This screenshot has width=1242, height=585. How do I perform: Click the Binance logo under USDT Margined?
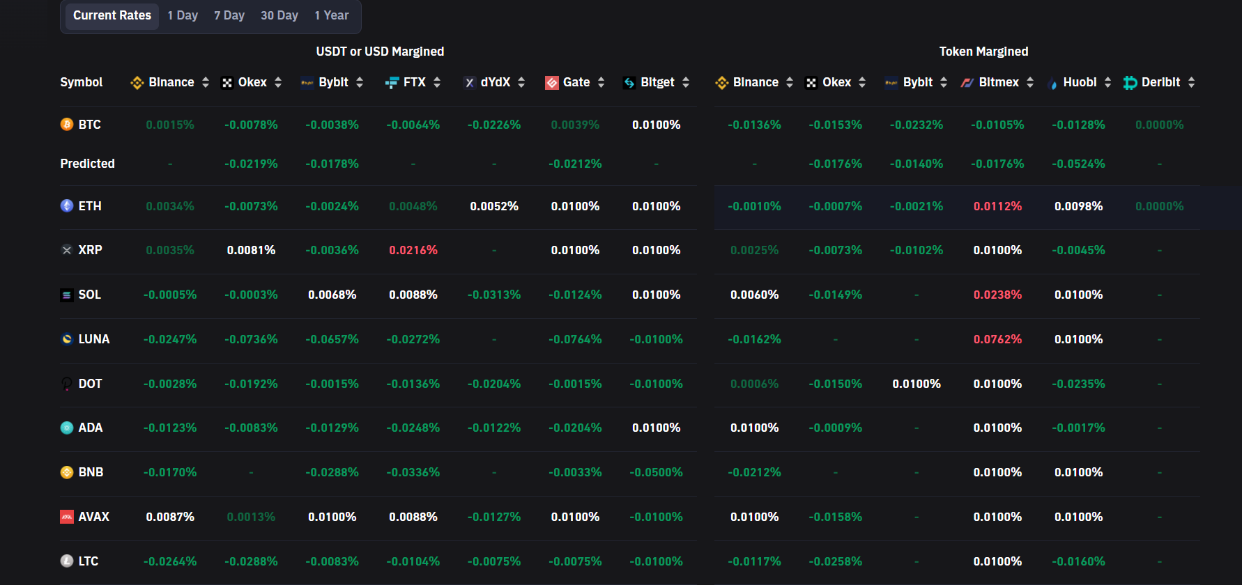click(x=137, y=83)
